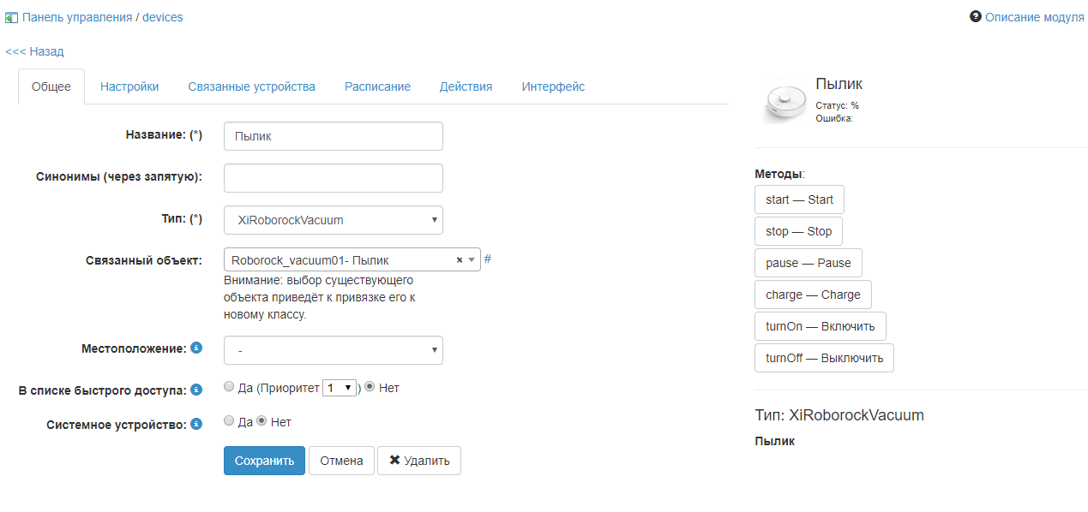Run the charge — Charge method

point(813,295)
